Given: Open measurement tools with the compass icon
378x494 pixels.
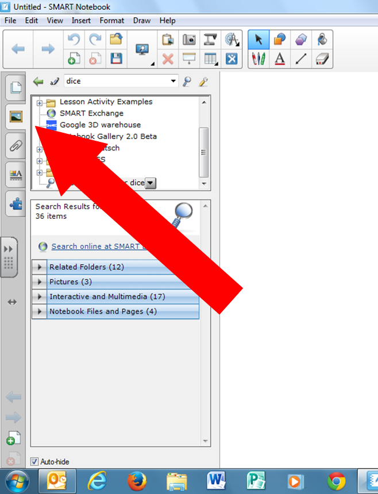Looking at the screenshot, I should [232, 40].
